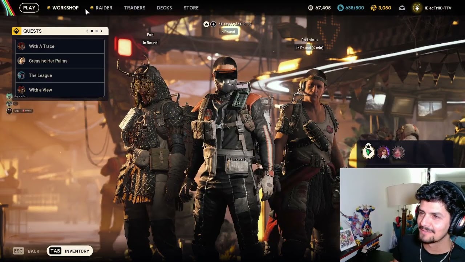Screen dimensions: 465x262
Task: Go to the DECKS tab
Action: point(164,8)
